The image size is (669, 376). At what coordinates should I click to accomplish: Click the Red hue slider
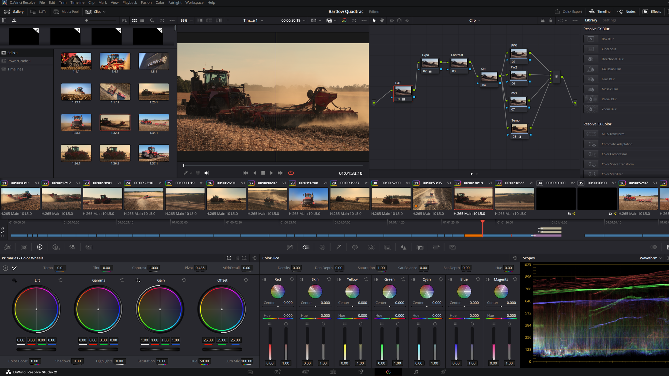click(278, 319)
